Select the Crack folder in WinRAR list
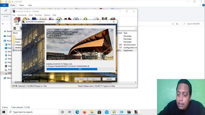 pos(17,42)
